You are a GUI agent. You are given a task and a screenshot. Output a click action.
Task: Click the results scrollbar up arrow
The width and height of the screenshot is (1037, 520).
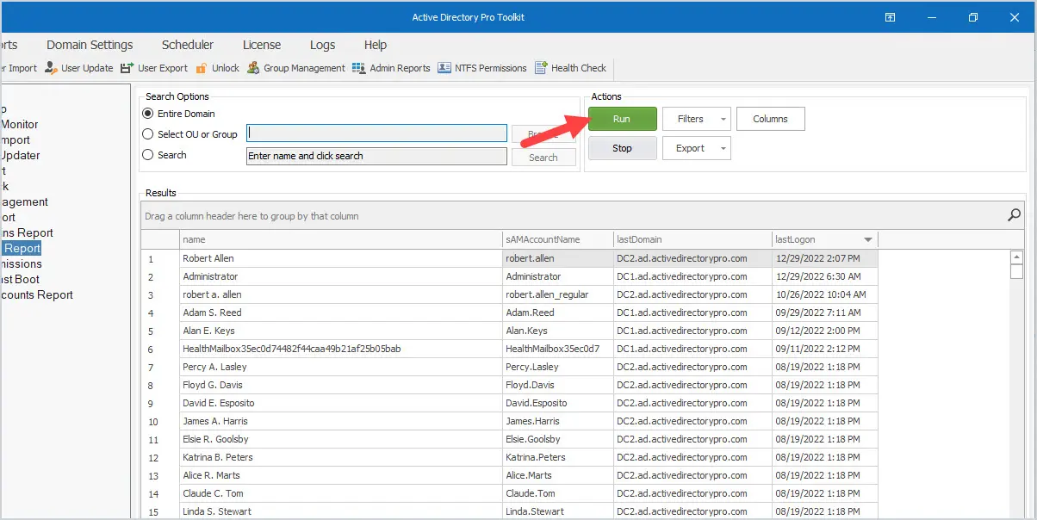coord(1016,257)
